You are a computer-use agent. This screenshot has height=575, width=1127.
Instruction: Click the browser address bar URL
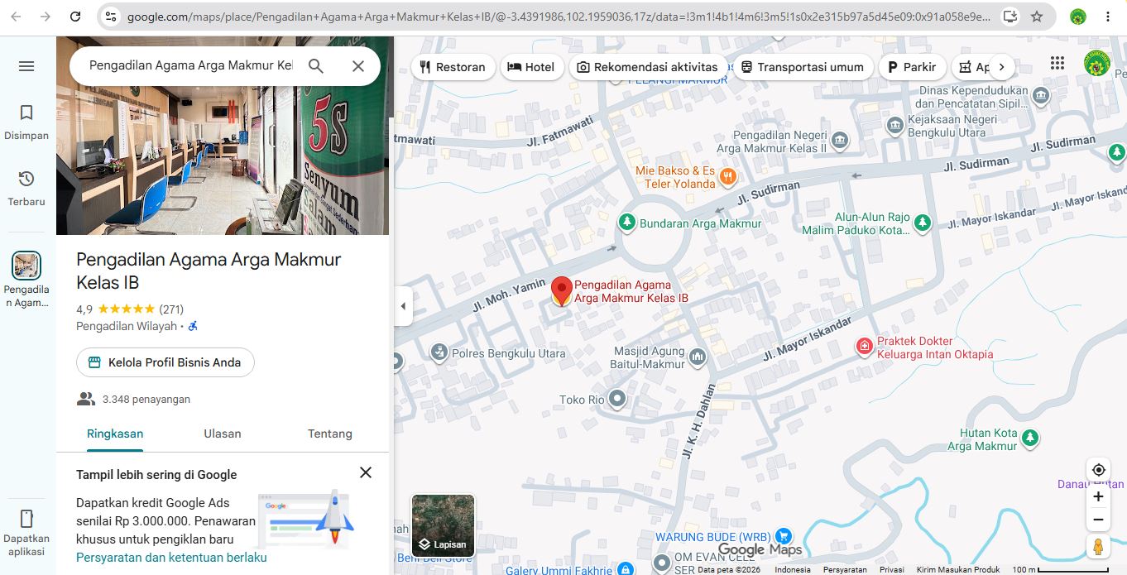coord(559,17)
